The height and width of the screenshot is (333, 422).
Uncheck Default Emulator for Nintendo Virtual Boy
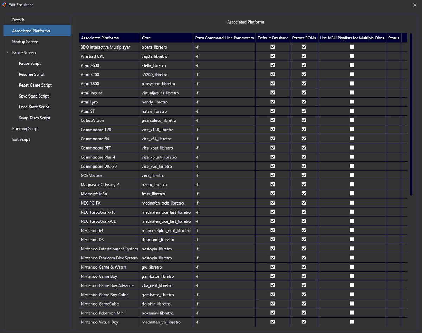coord(273,322)
